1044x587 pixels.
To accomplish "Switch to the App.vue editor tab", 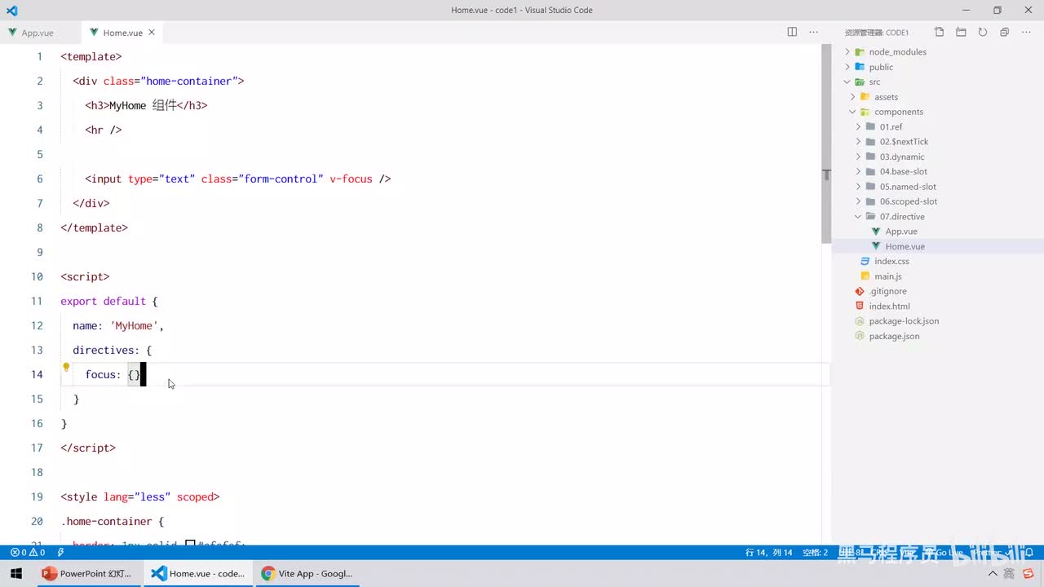I will (x=38, y=33).
